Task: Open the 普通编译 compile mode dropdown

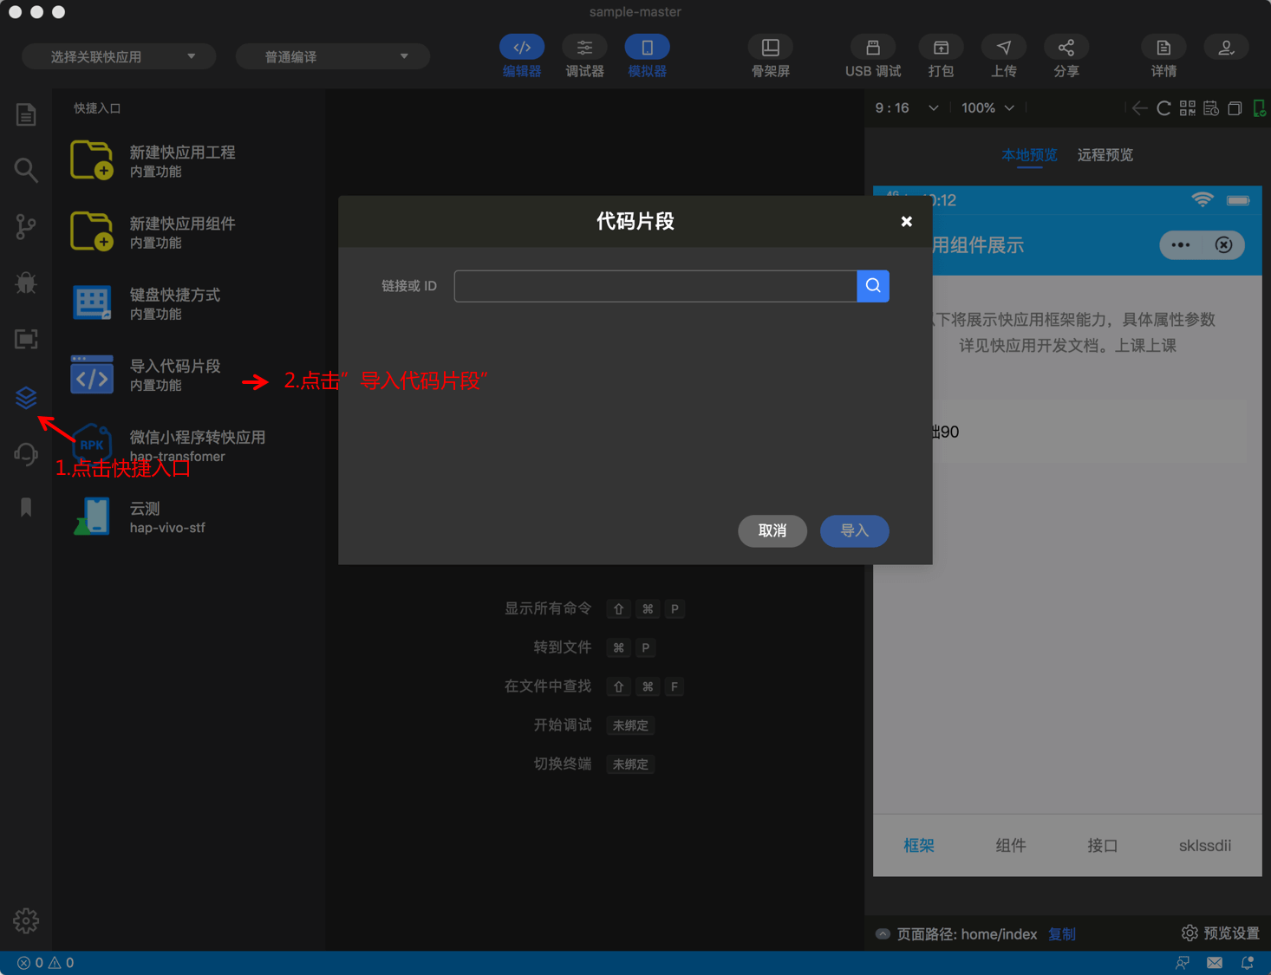Action: 332,55
